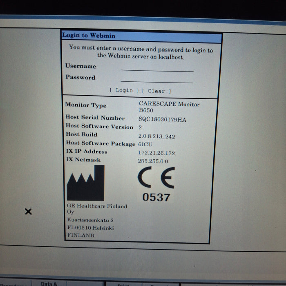286x286 pixels.
Task: Click the CE conformity mark
Action: pos(156,178)
